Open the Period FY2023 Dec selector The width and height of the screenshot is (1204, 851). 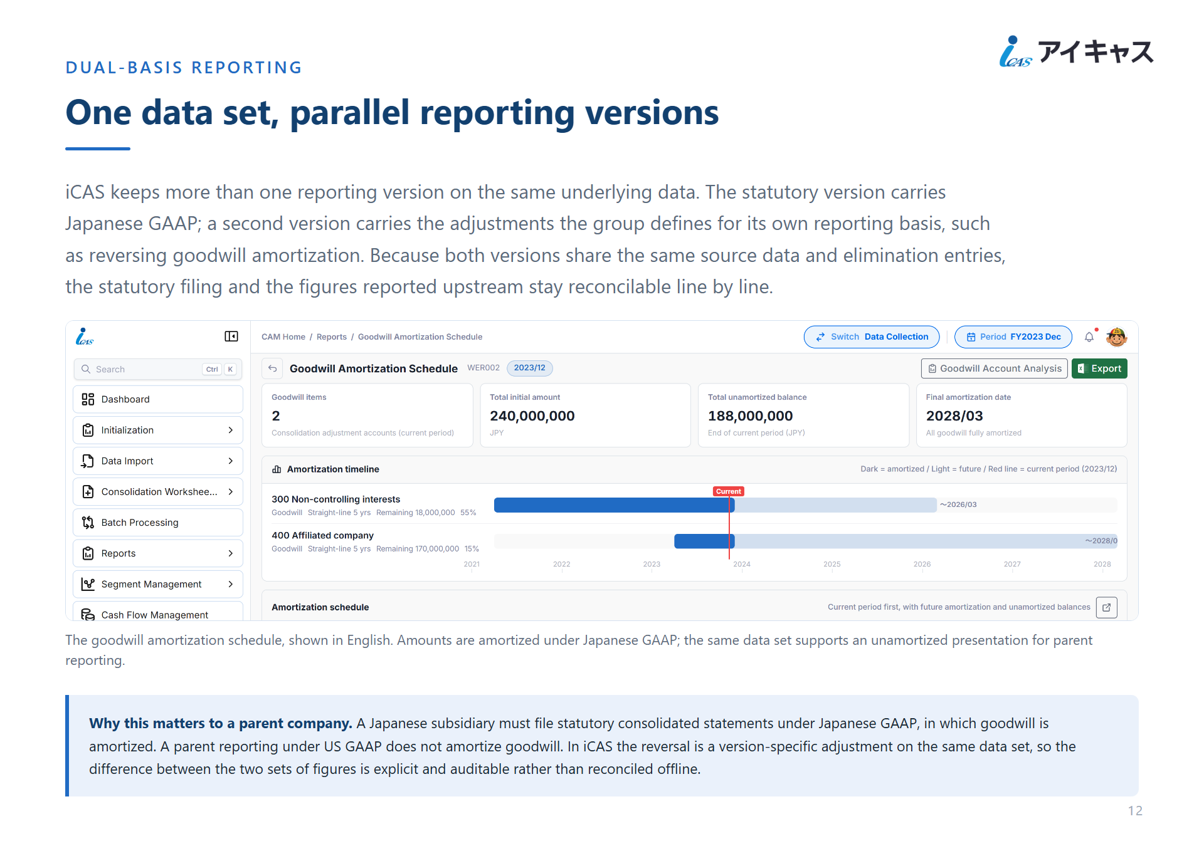(1013, 337)
